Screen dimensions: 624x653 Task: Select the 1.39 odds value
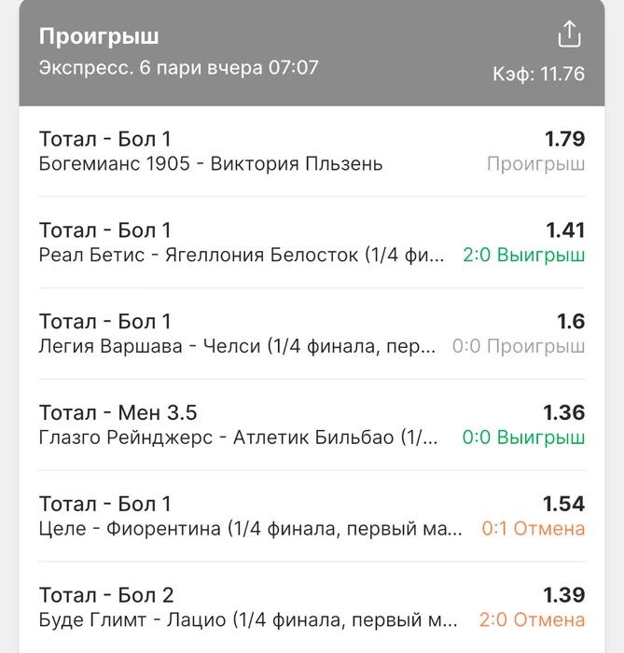pos(564,595)
